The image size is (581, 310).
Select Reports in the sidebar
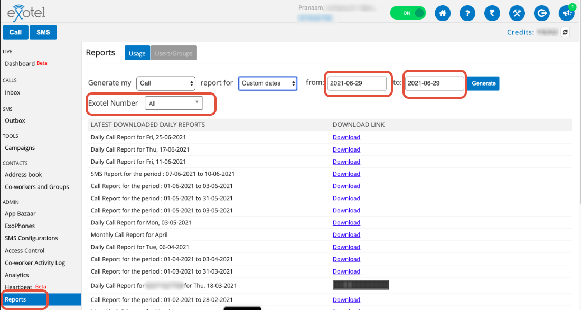[x=40, y=299]
